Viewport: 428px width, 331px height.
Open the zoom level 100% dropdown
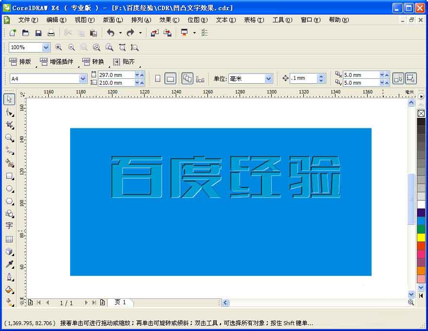pyautogui.click(x=46, y=48)
